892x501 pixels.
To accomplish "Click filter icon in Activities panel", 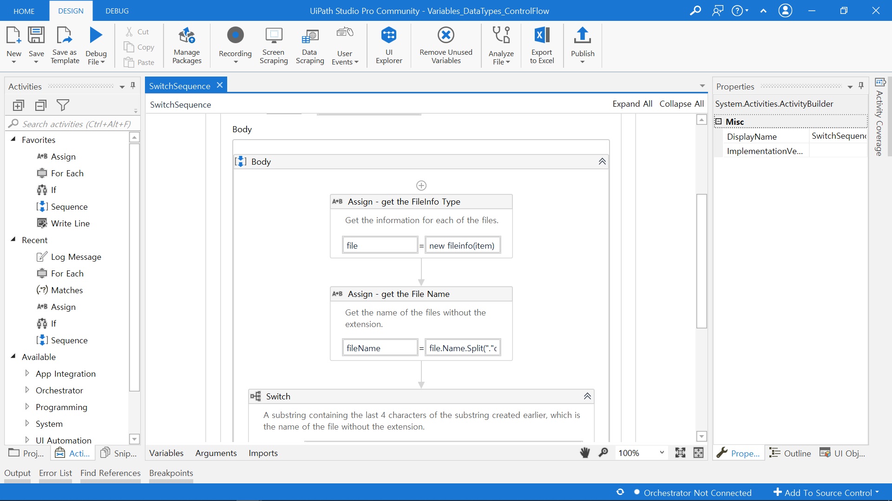I will point(63,105).
